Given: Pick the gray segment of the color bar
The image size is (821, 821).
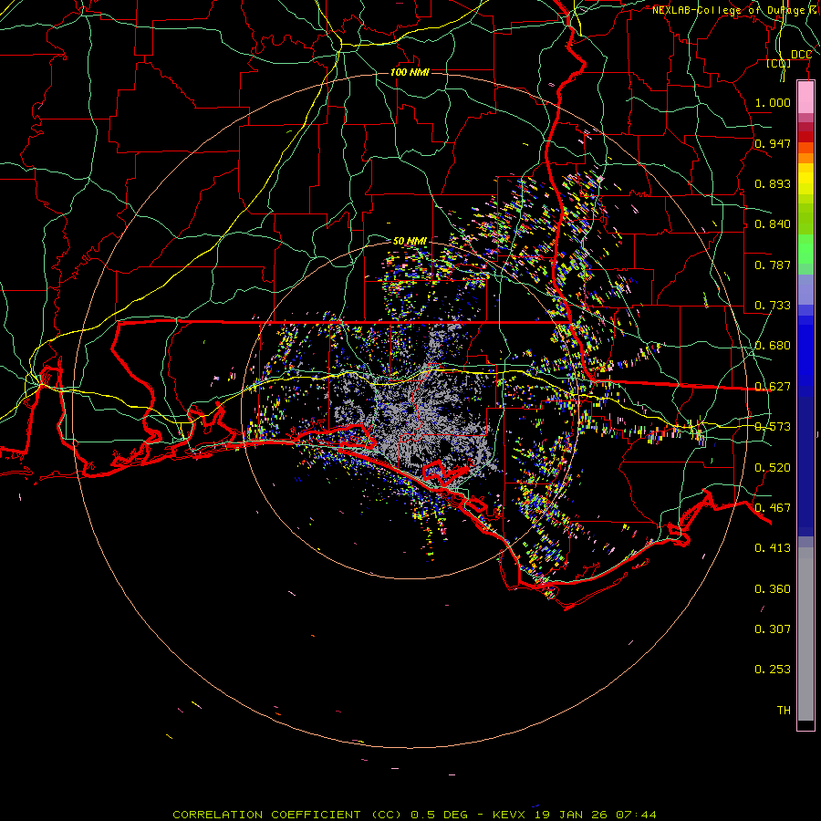Looking at the screenshot, I should click(805, 634).
